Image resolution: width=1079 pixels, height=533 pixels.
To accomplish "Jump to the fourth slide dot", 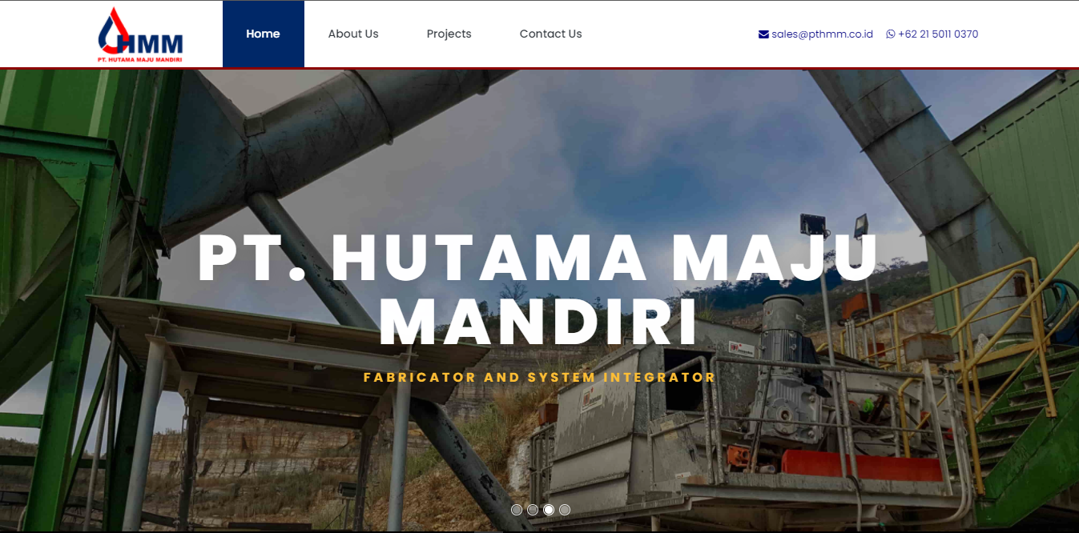I will pyautogui.click(x=565, y=510).
